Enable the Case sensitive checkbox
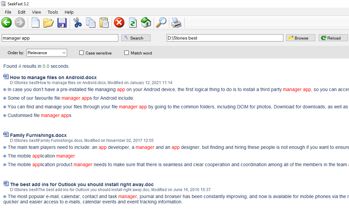The image size is (349, 213). 81,53
